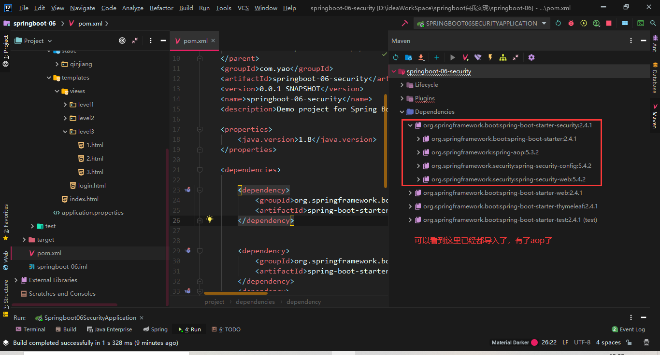Toggle Maven skip tests mode
Image resolution: width=660 pixels, height=355 pixels.
tap(490, 57)
